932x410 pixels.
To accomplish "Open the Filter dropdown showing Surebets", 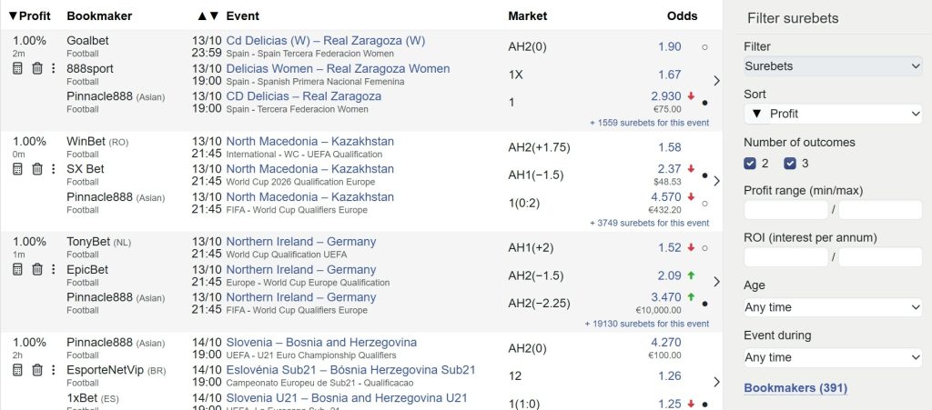I will pos(833,65).
